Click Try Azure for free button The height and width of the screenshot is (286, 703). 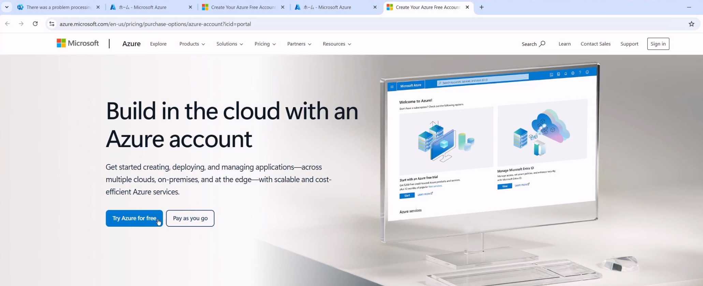click(x=134, y=218)
